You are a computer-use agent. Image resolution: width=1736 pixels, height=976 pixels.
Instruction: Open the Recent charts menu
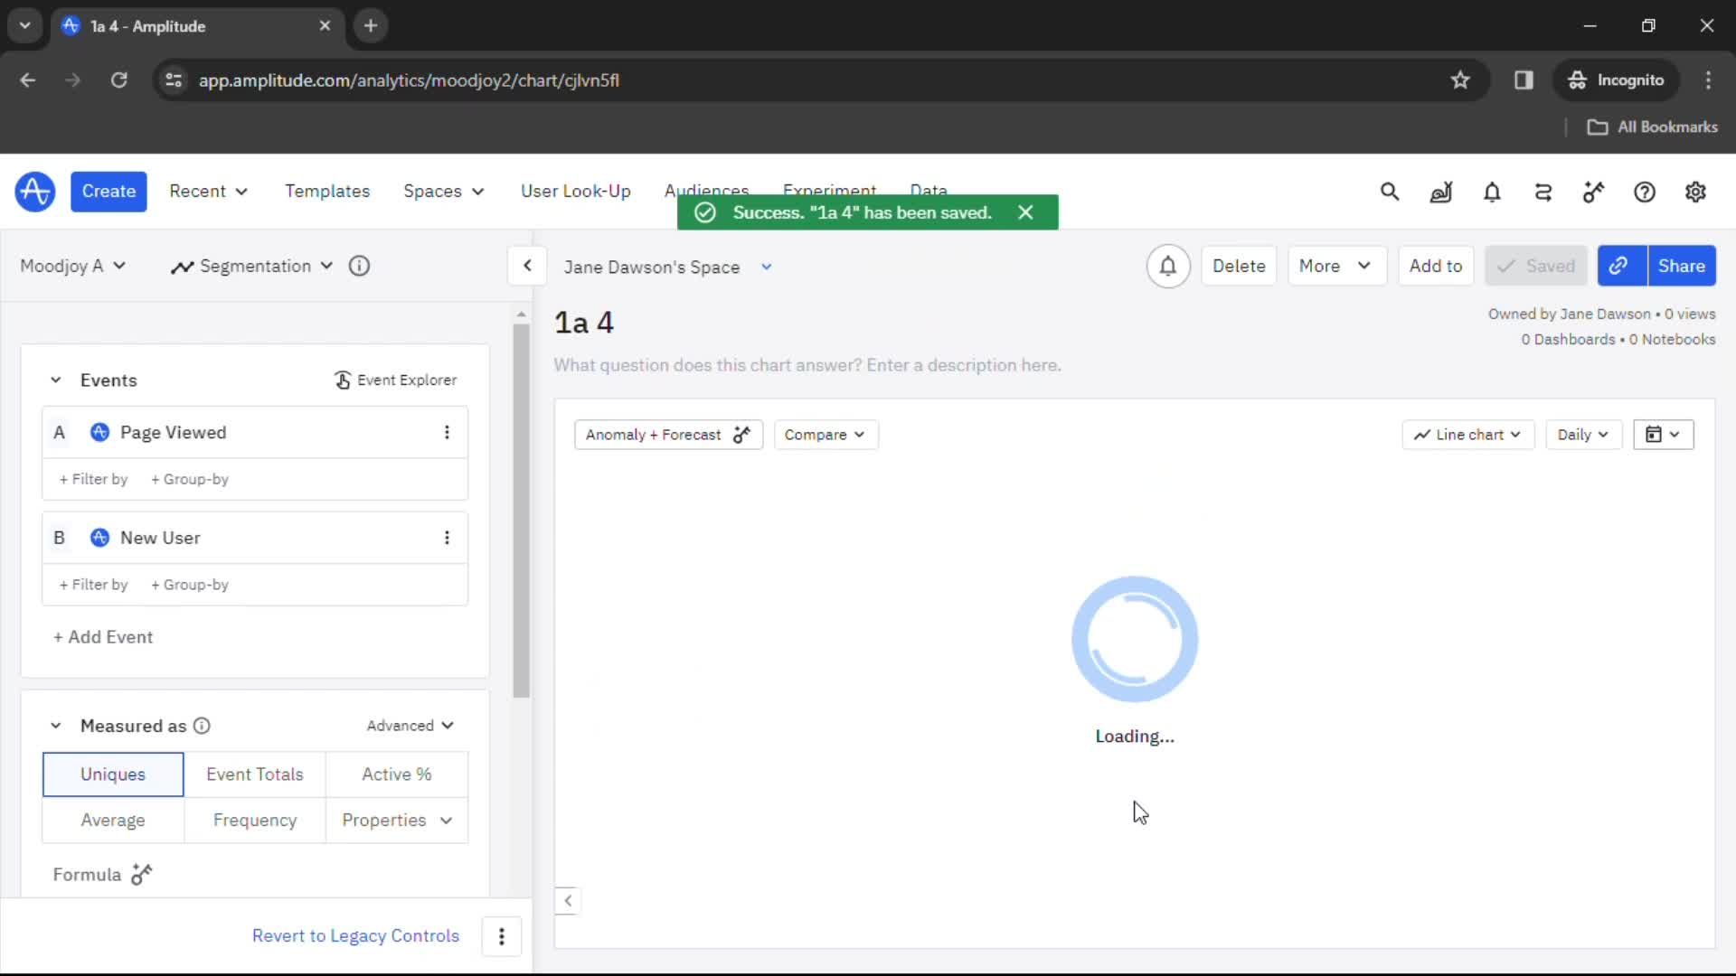(207, 191)
